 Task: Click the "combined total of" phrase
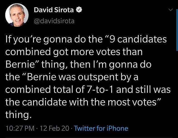coord(44,89)
